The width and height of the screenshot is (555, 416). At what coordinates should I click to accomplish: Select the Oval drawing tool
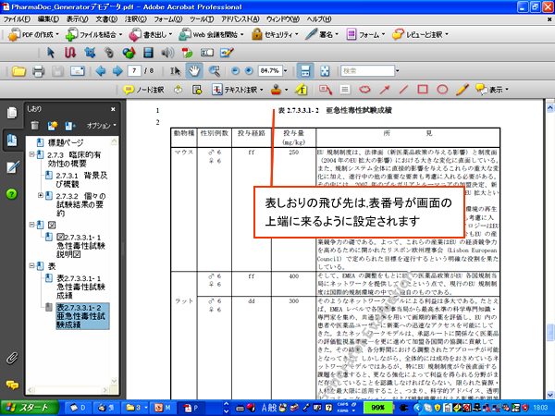(442, 90)
